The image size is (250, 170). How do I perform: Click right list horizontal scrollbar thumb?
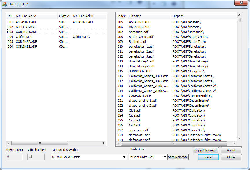pos(174,143)
